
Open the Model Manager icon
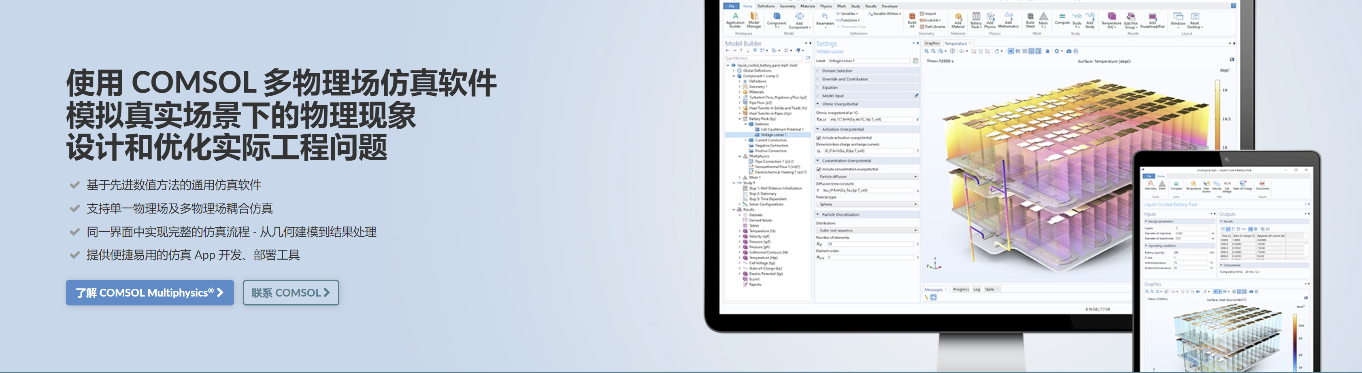[754, 20]
